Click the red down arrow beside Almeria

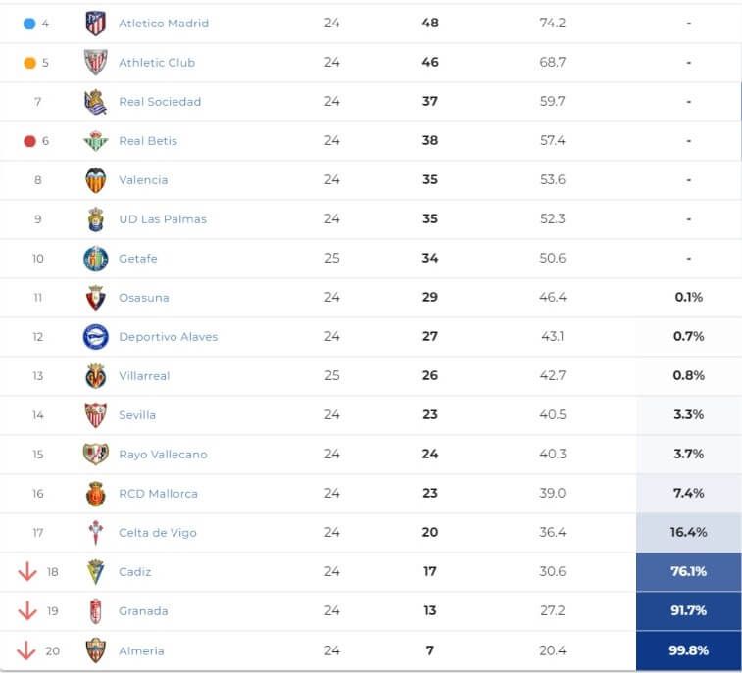tap(26, 650)
